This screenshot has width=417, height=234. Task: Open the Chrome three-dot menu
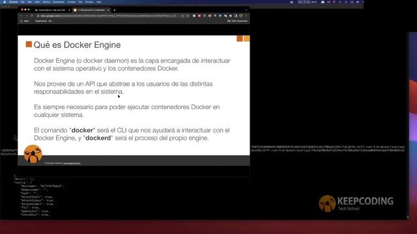(246, 16)
